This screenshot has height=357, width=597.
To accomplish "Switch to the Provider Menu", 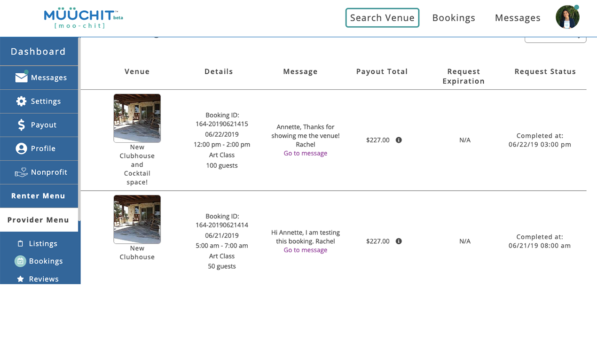I will [x=39, y=220].
